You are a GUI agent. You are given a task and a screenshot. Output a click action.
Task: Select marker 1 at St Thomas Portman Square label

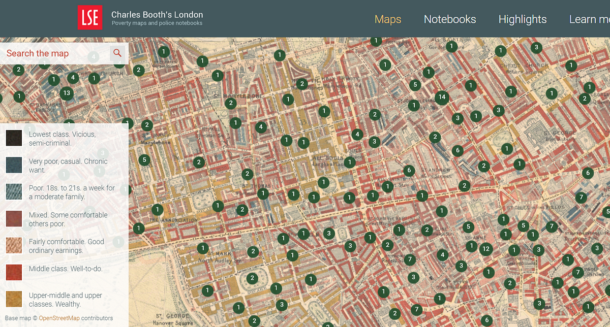click(263, 193)
